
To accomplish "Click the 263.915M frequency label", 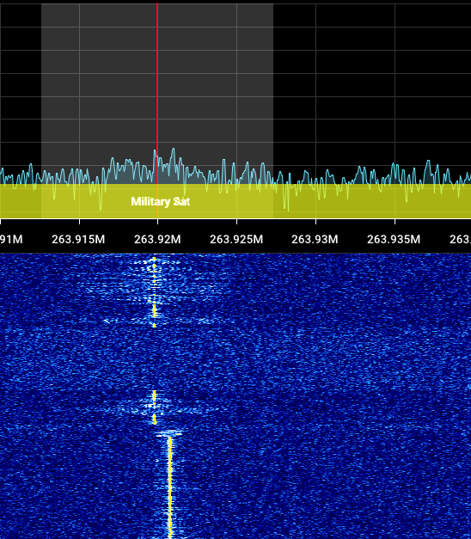I will (x=78, y=239).
